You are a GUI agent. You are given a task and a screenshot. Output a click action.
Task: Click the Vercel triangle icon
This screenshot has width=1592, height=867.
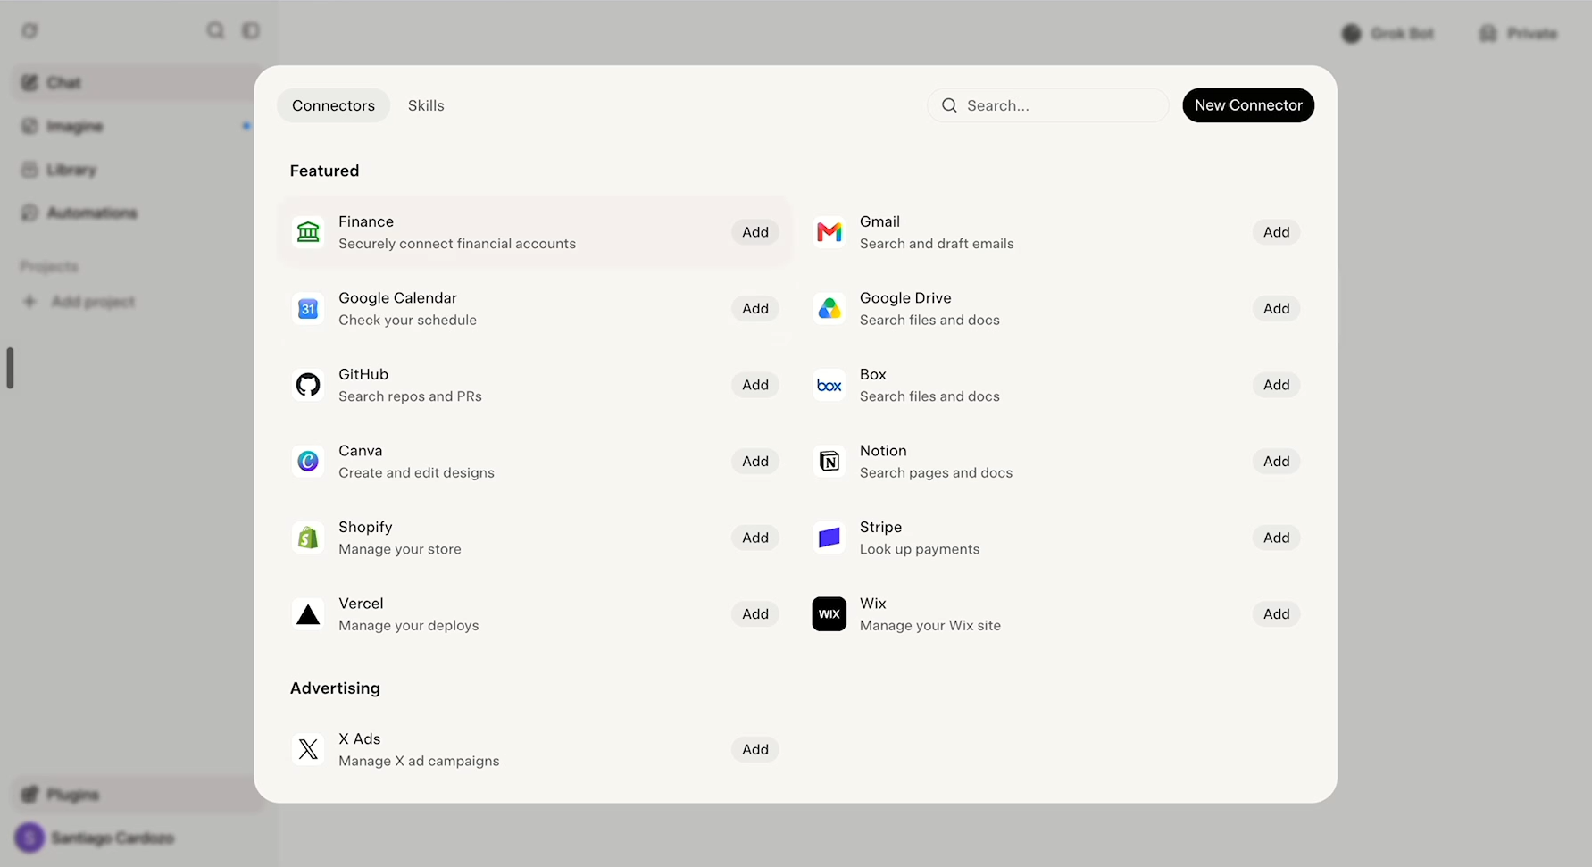tap(308, 614)
